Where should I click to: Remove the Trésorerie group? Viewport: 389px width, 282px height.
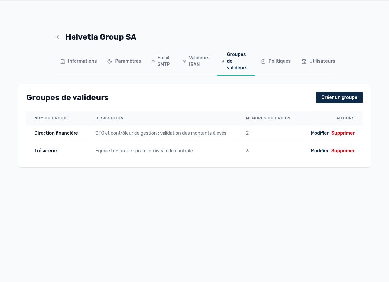pos(343,151)
